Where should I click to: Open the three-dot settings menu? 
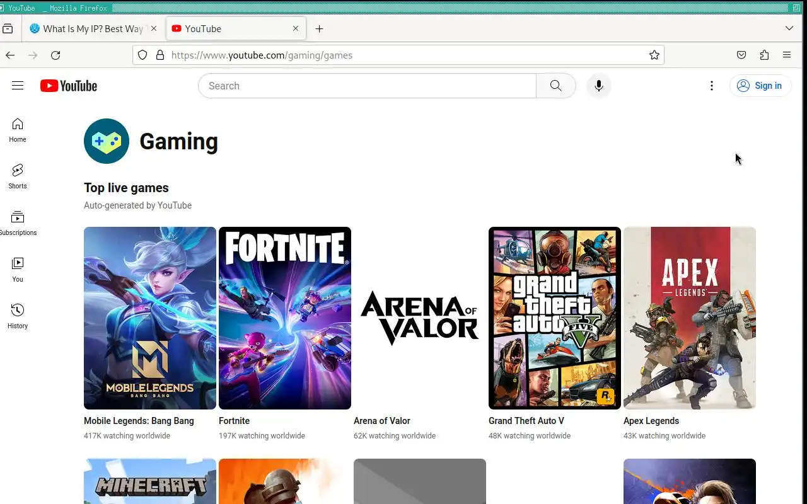(x=712, y=86)
